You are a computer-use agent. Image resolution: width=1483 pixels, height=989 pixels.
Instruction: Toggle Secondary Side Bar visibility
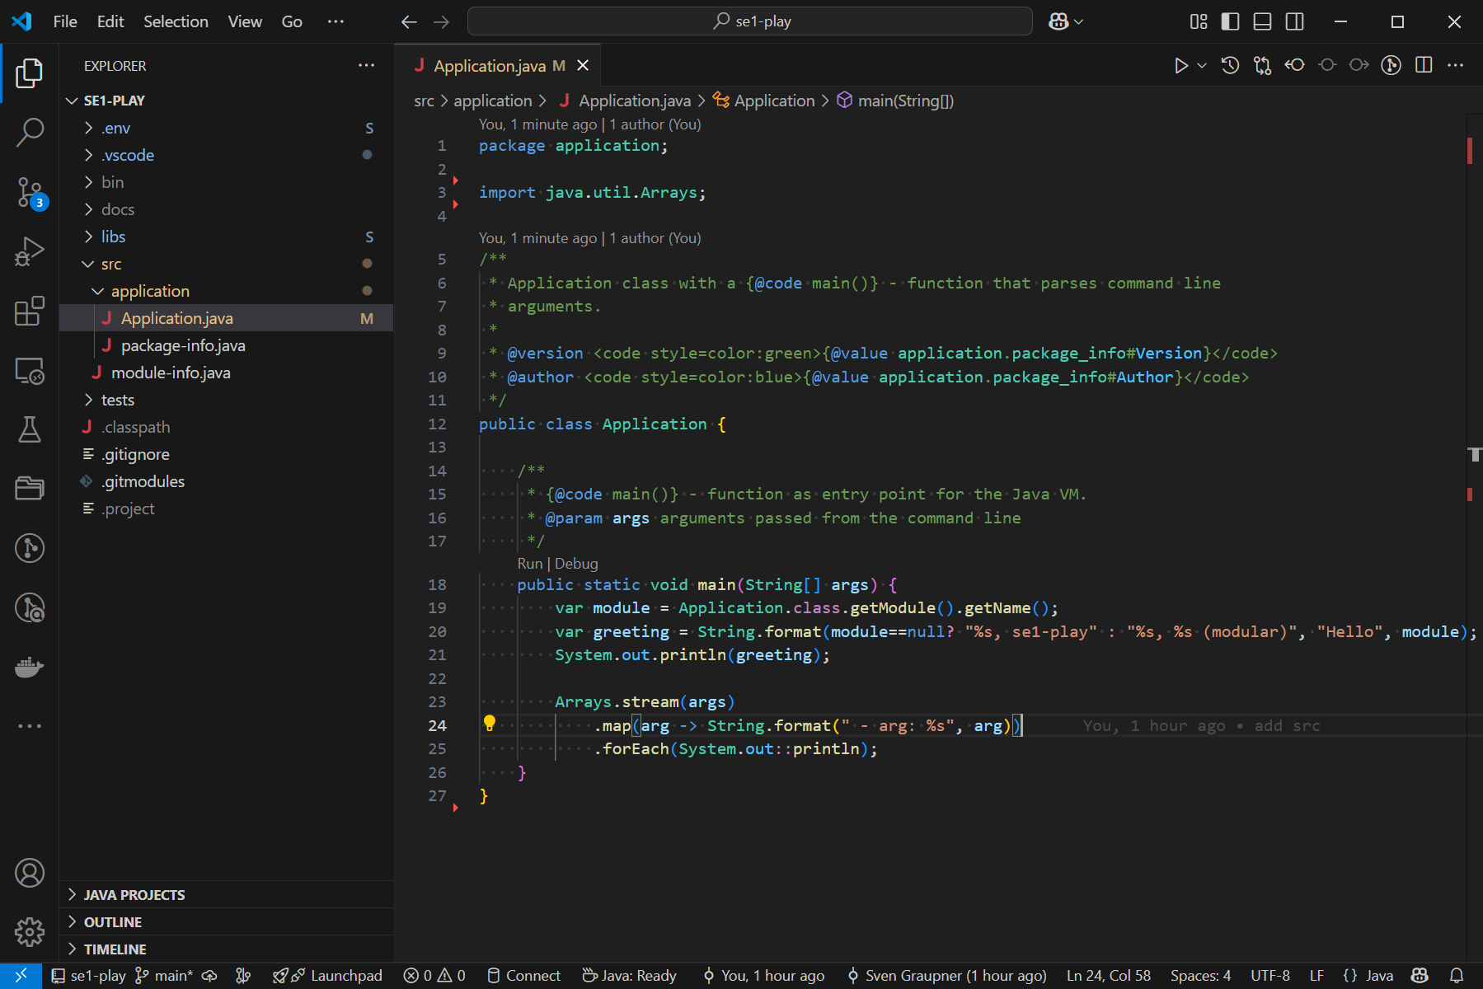1295,21
